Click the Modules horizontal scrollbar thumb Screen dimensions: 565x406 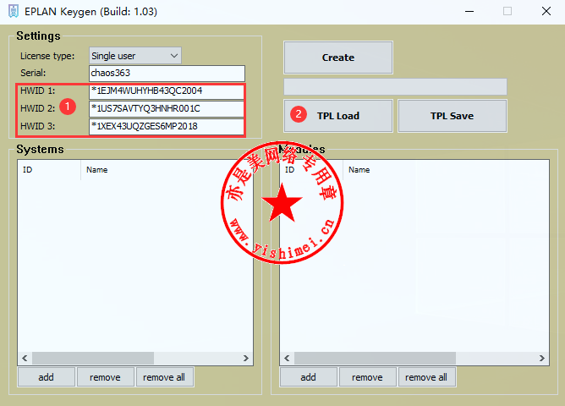[375, 358]
